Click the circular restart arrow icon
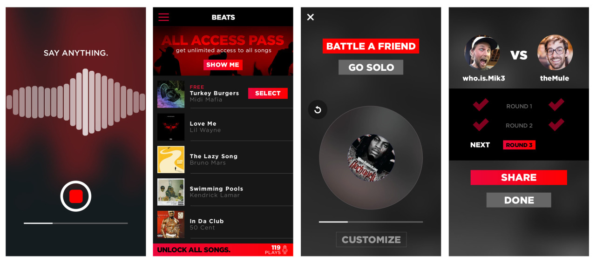This screenshot has width=596, height=263. point(318,110)
